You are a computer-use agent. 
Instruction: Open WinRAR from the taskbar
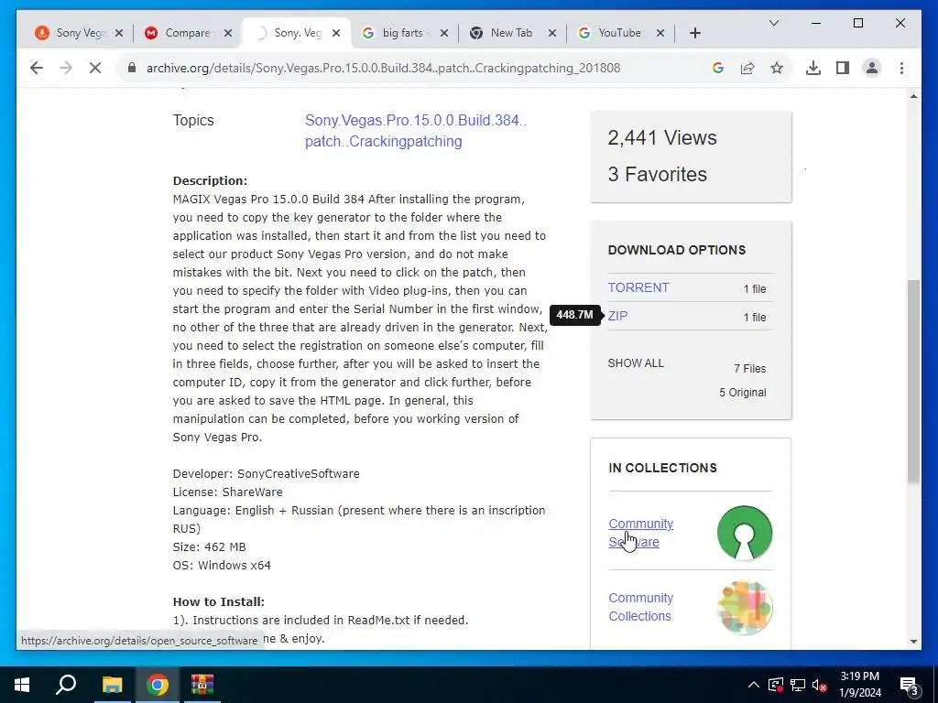point(202,685)
